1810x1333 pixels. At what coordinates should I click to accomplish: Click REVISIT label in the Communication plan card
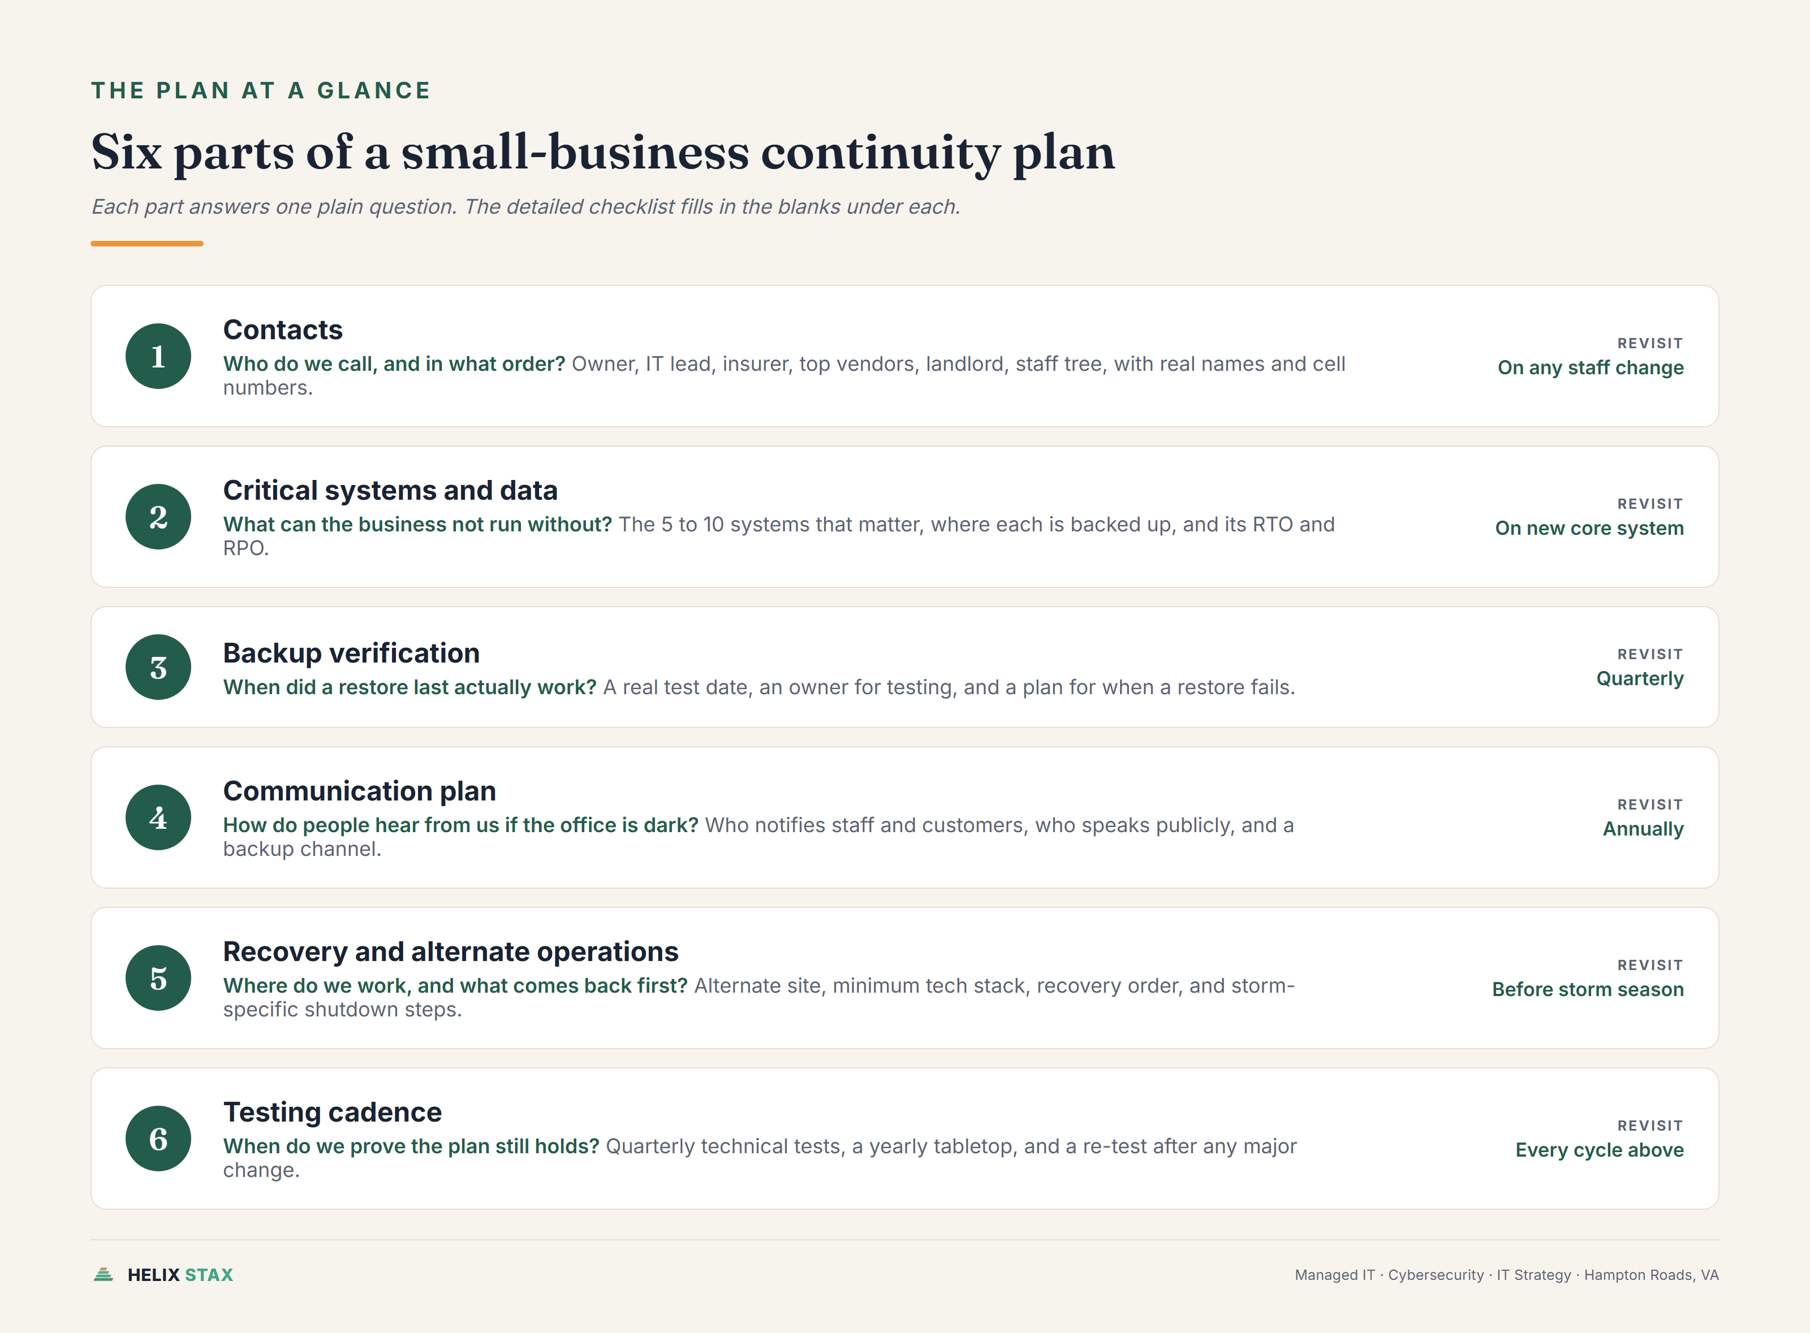[x=1650, y=804]
